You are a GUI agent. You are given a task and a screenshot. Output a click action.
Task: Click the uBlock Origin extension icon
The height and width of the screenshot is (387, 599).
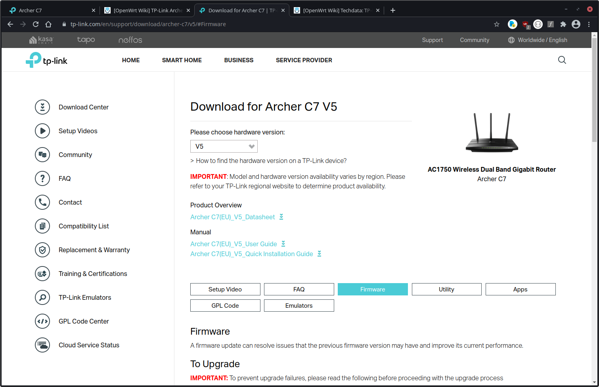pos(526,25)
